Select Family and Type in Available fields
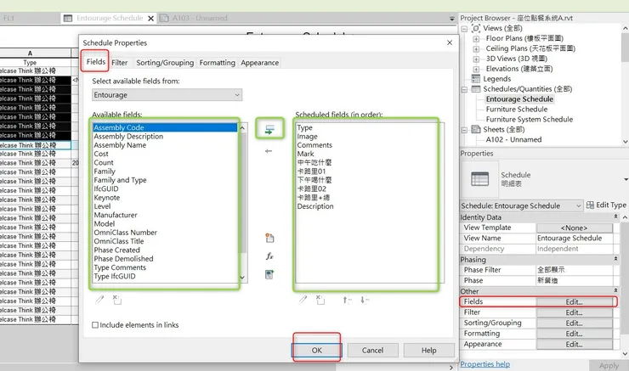Image resolution: width=629 pixels, height=371 pixels. point(120,180)
